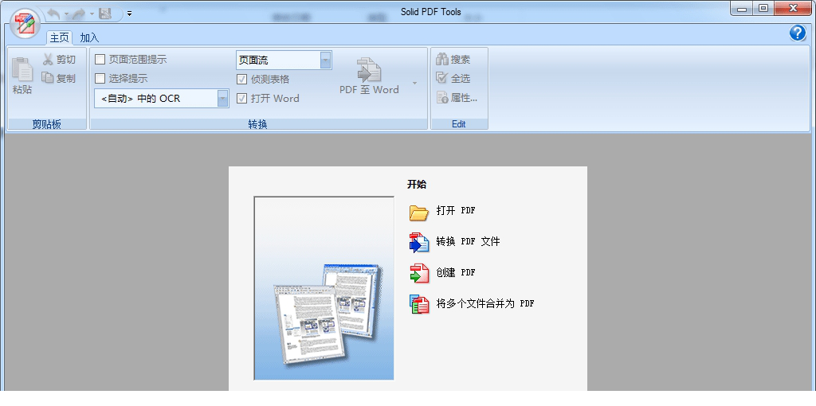Click the 转换 PDF 文件 link text
The height and width of the screenshot is (406, 816).
[x=468, y=241]
